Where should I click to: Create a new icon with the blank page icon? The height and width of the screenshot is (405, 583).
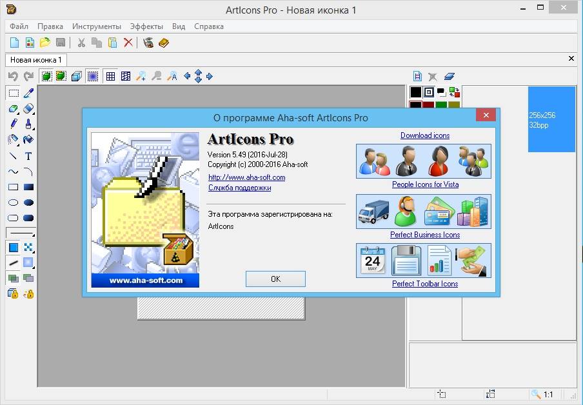14,43
